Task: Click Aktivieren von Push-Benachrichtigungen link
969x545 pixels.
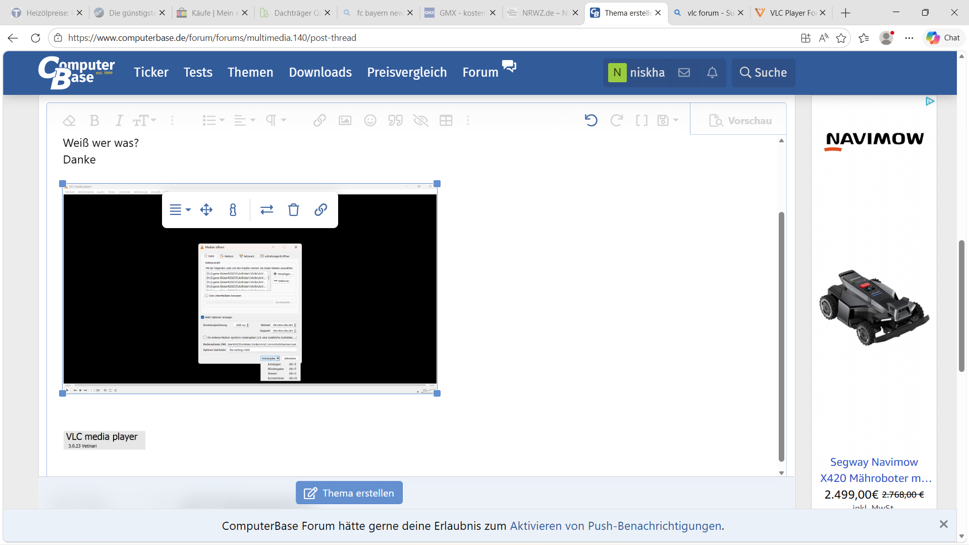Action: (616, 526)
